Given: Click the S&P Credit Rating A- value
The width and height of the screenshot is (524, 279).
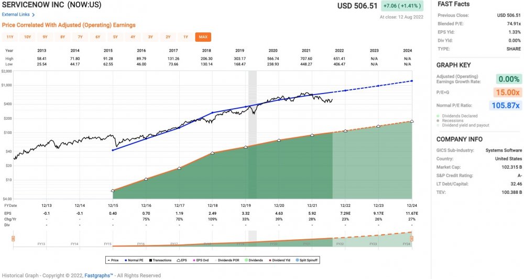Looking at the screenshot, I should pos(520,176).
